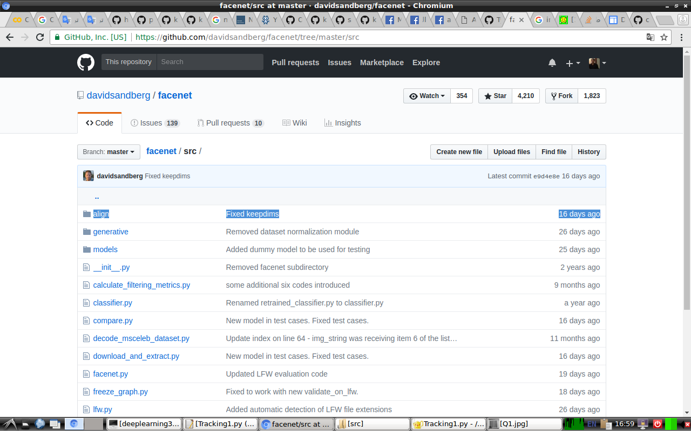Open freeze_graph.py file
Screen dimensions: 691x431
click(120, 392)
